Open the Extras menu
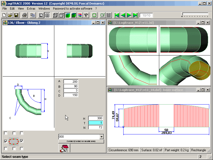Viewport: 213px width, 160px height. tap(31, 9)
